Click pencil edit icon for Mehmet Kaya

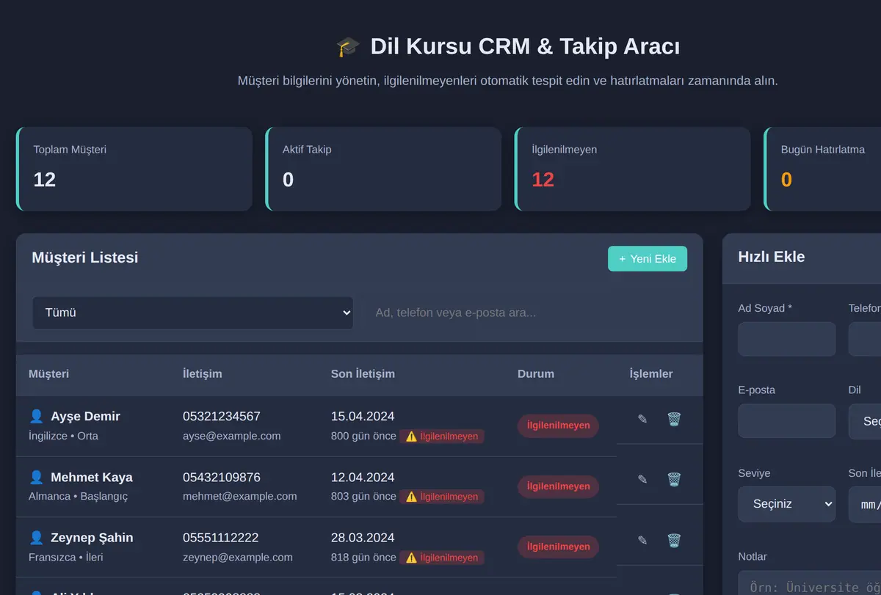(642, 479)
